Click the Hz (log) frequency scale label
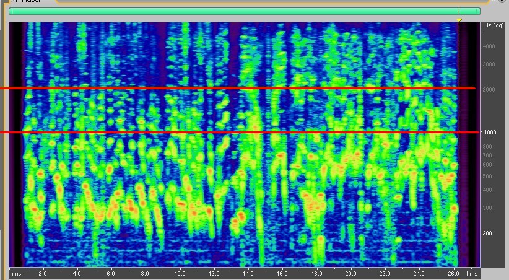This screenshot has width=509, height=280. (492, 25)
